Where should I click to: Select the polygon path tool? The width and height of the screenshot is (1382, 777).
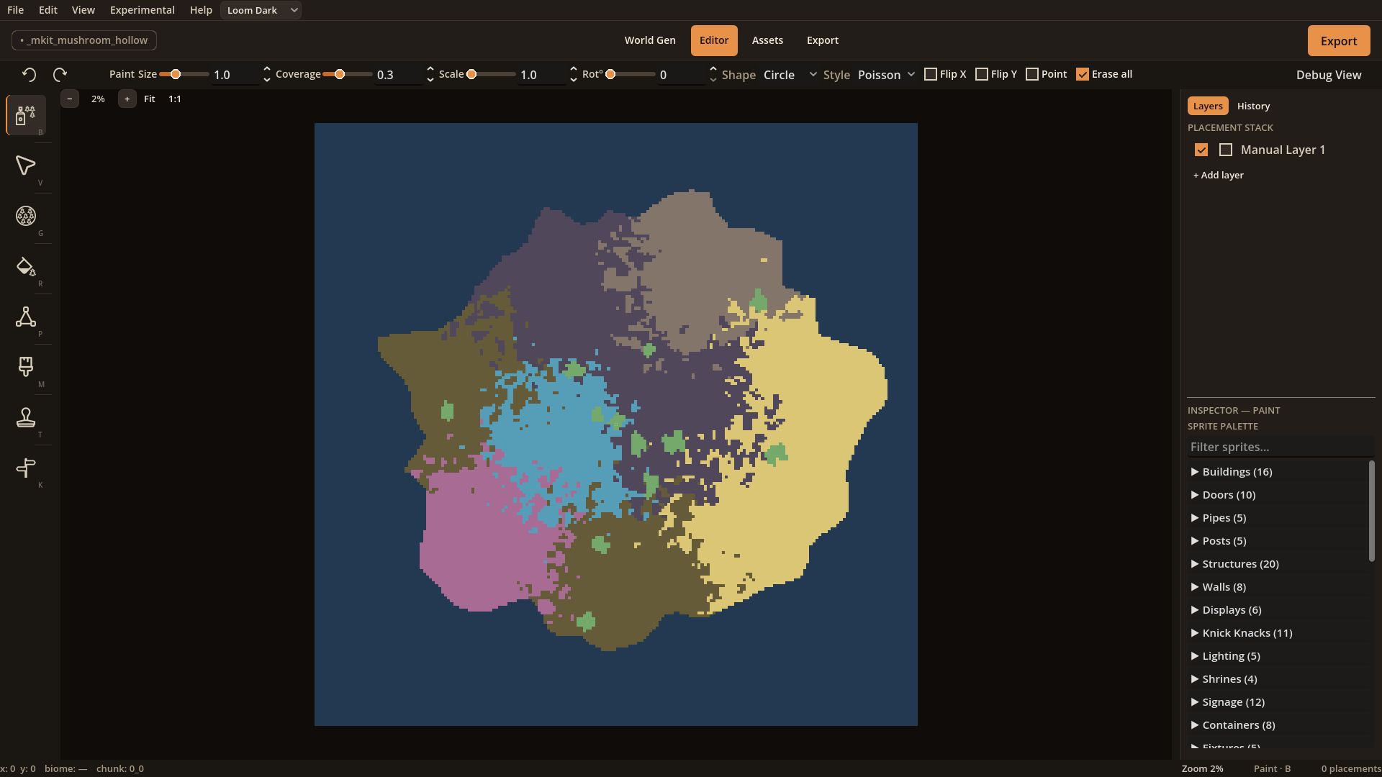[x=26, y=317]
